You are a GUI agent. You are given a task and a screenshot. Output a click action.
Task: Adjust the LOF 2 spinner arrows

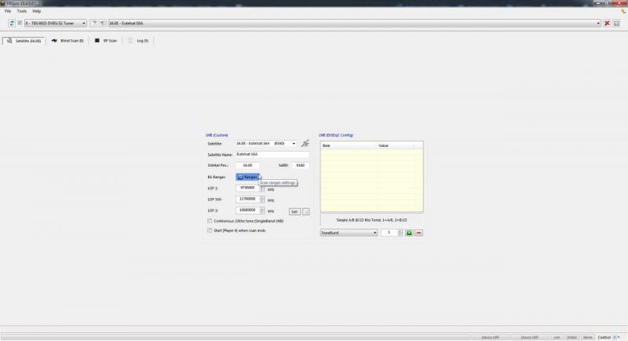[x=262, y=211]
